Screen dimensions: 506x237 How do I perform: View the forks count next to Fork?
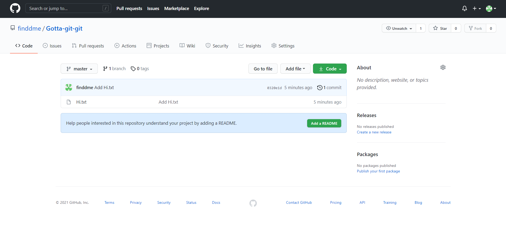click(491, 28)
